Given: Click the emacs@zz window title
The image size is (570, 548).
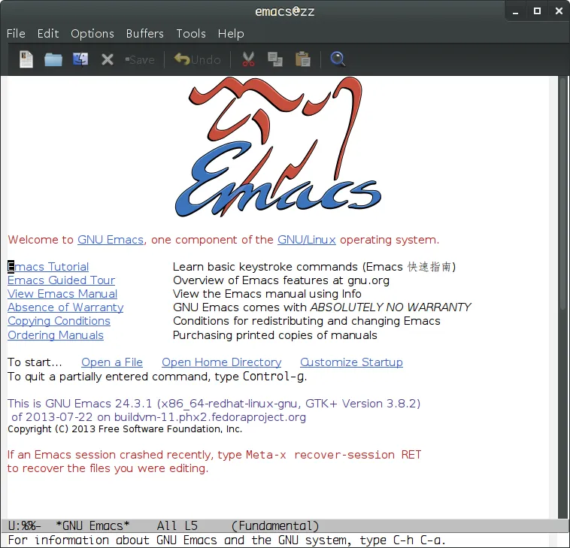Looking at the screenshot, I should (x=285, y=11).
